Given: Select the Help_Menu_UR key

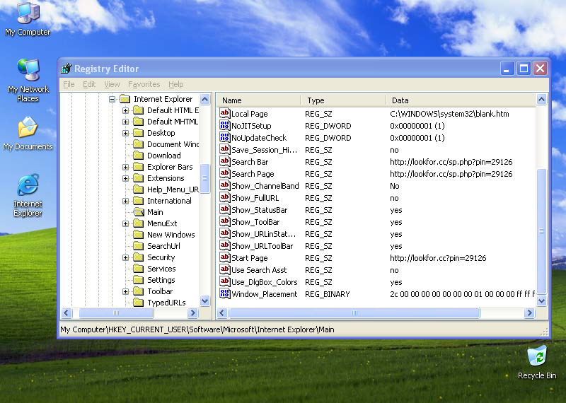Looking at the screenshot, I should click(173, 189).
